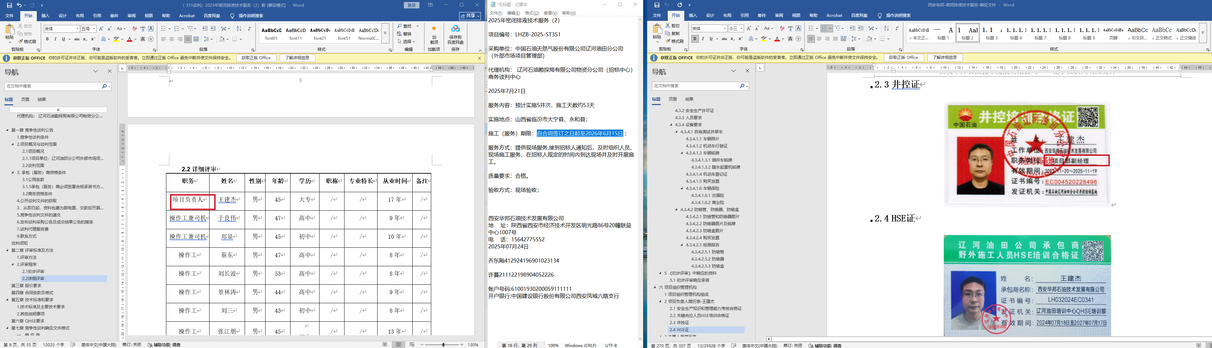
Task: Collapse 第一章 竞争性谈判公告 in left navigation
Action: 7,130
